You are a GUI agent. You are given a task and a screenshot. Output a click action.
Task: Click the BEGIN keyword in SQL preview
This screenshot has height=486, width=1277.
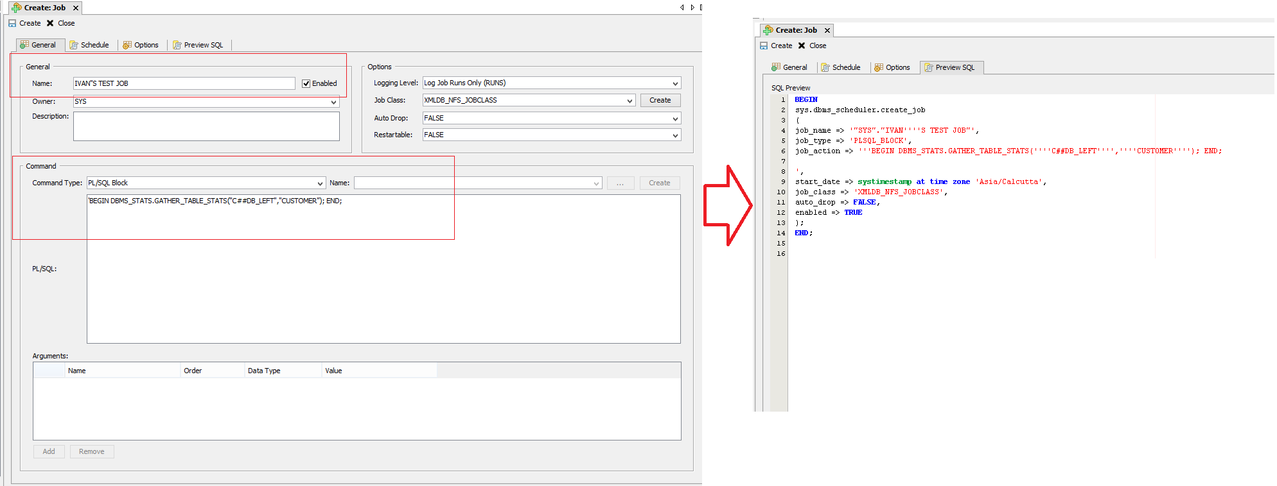pos(806,99)
